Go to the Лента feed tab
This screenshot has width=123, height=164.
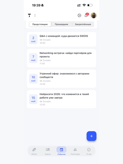(34, 151)
